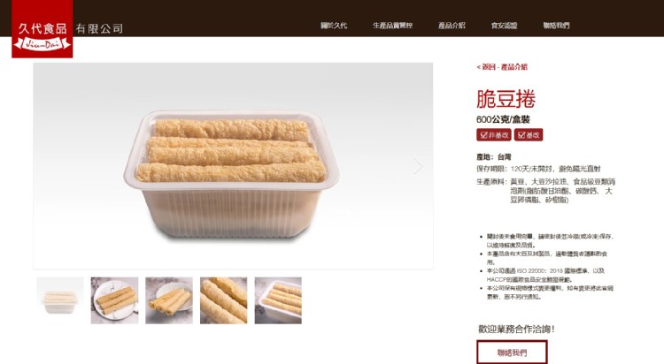
Task: Go back via 返回 - 產品介紹 link
Action: pos(502,67)
